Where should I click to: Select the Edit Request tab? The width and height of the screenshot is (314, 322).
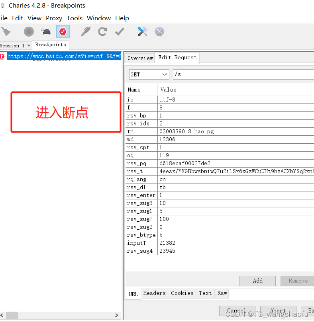[x=177, y=57]
